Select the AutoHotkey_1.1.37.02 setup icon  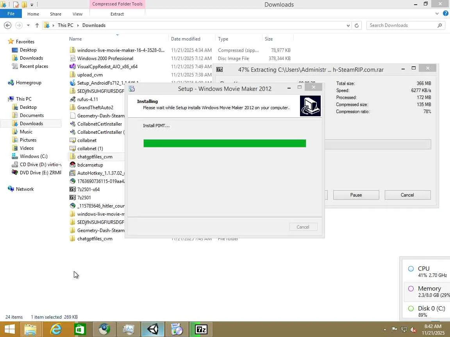tap(73, 173)
